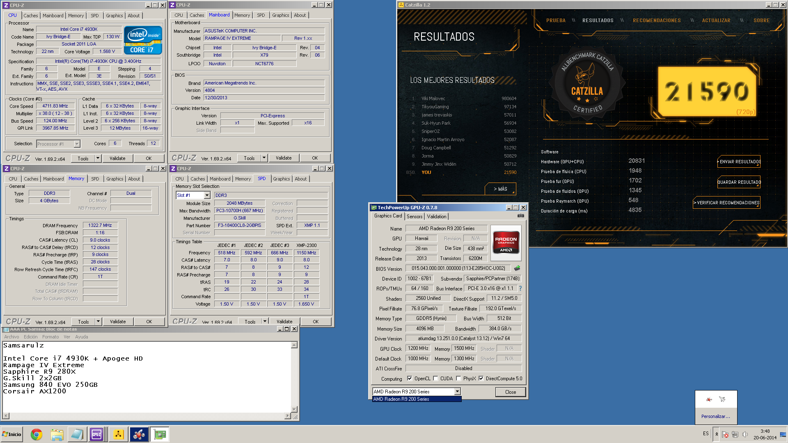Switch to Caches tab in CPU-Z CPU window
The image size is (788, 443).
31,16
